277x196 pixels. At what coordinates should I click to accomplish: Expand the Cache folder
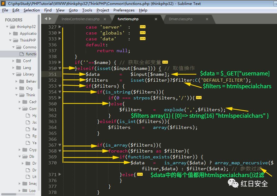20,102
